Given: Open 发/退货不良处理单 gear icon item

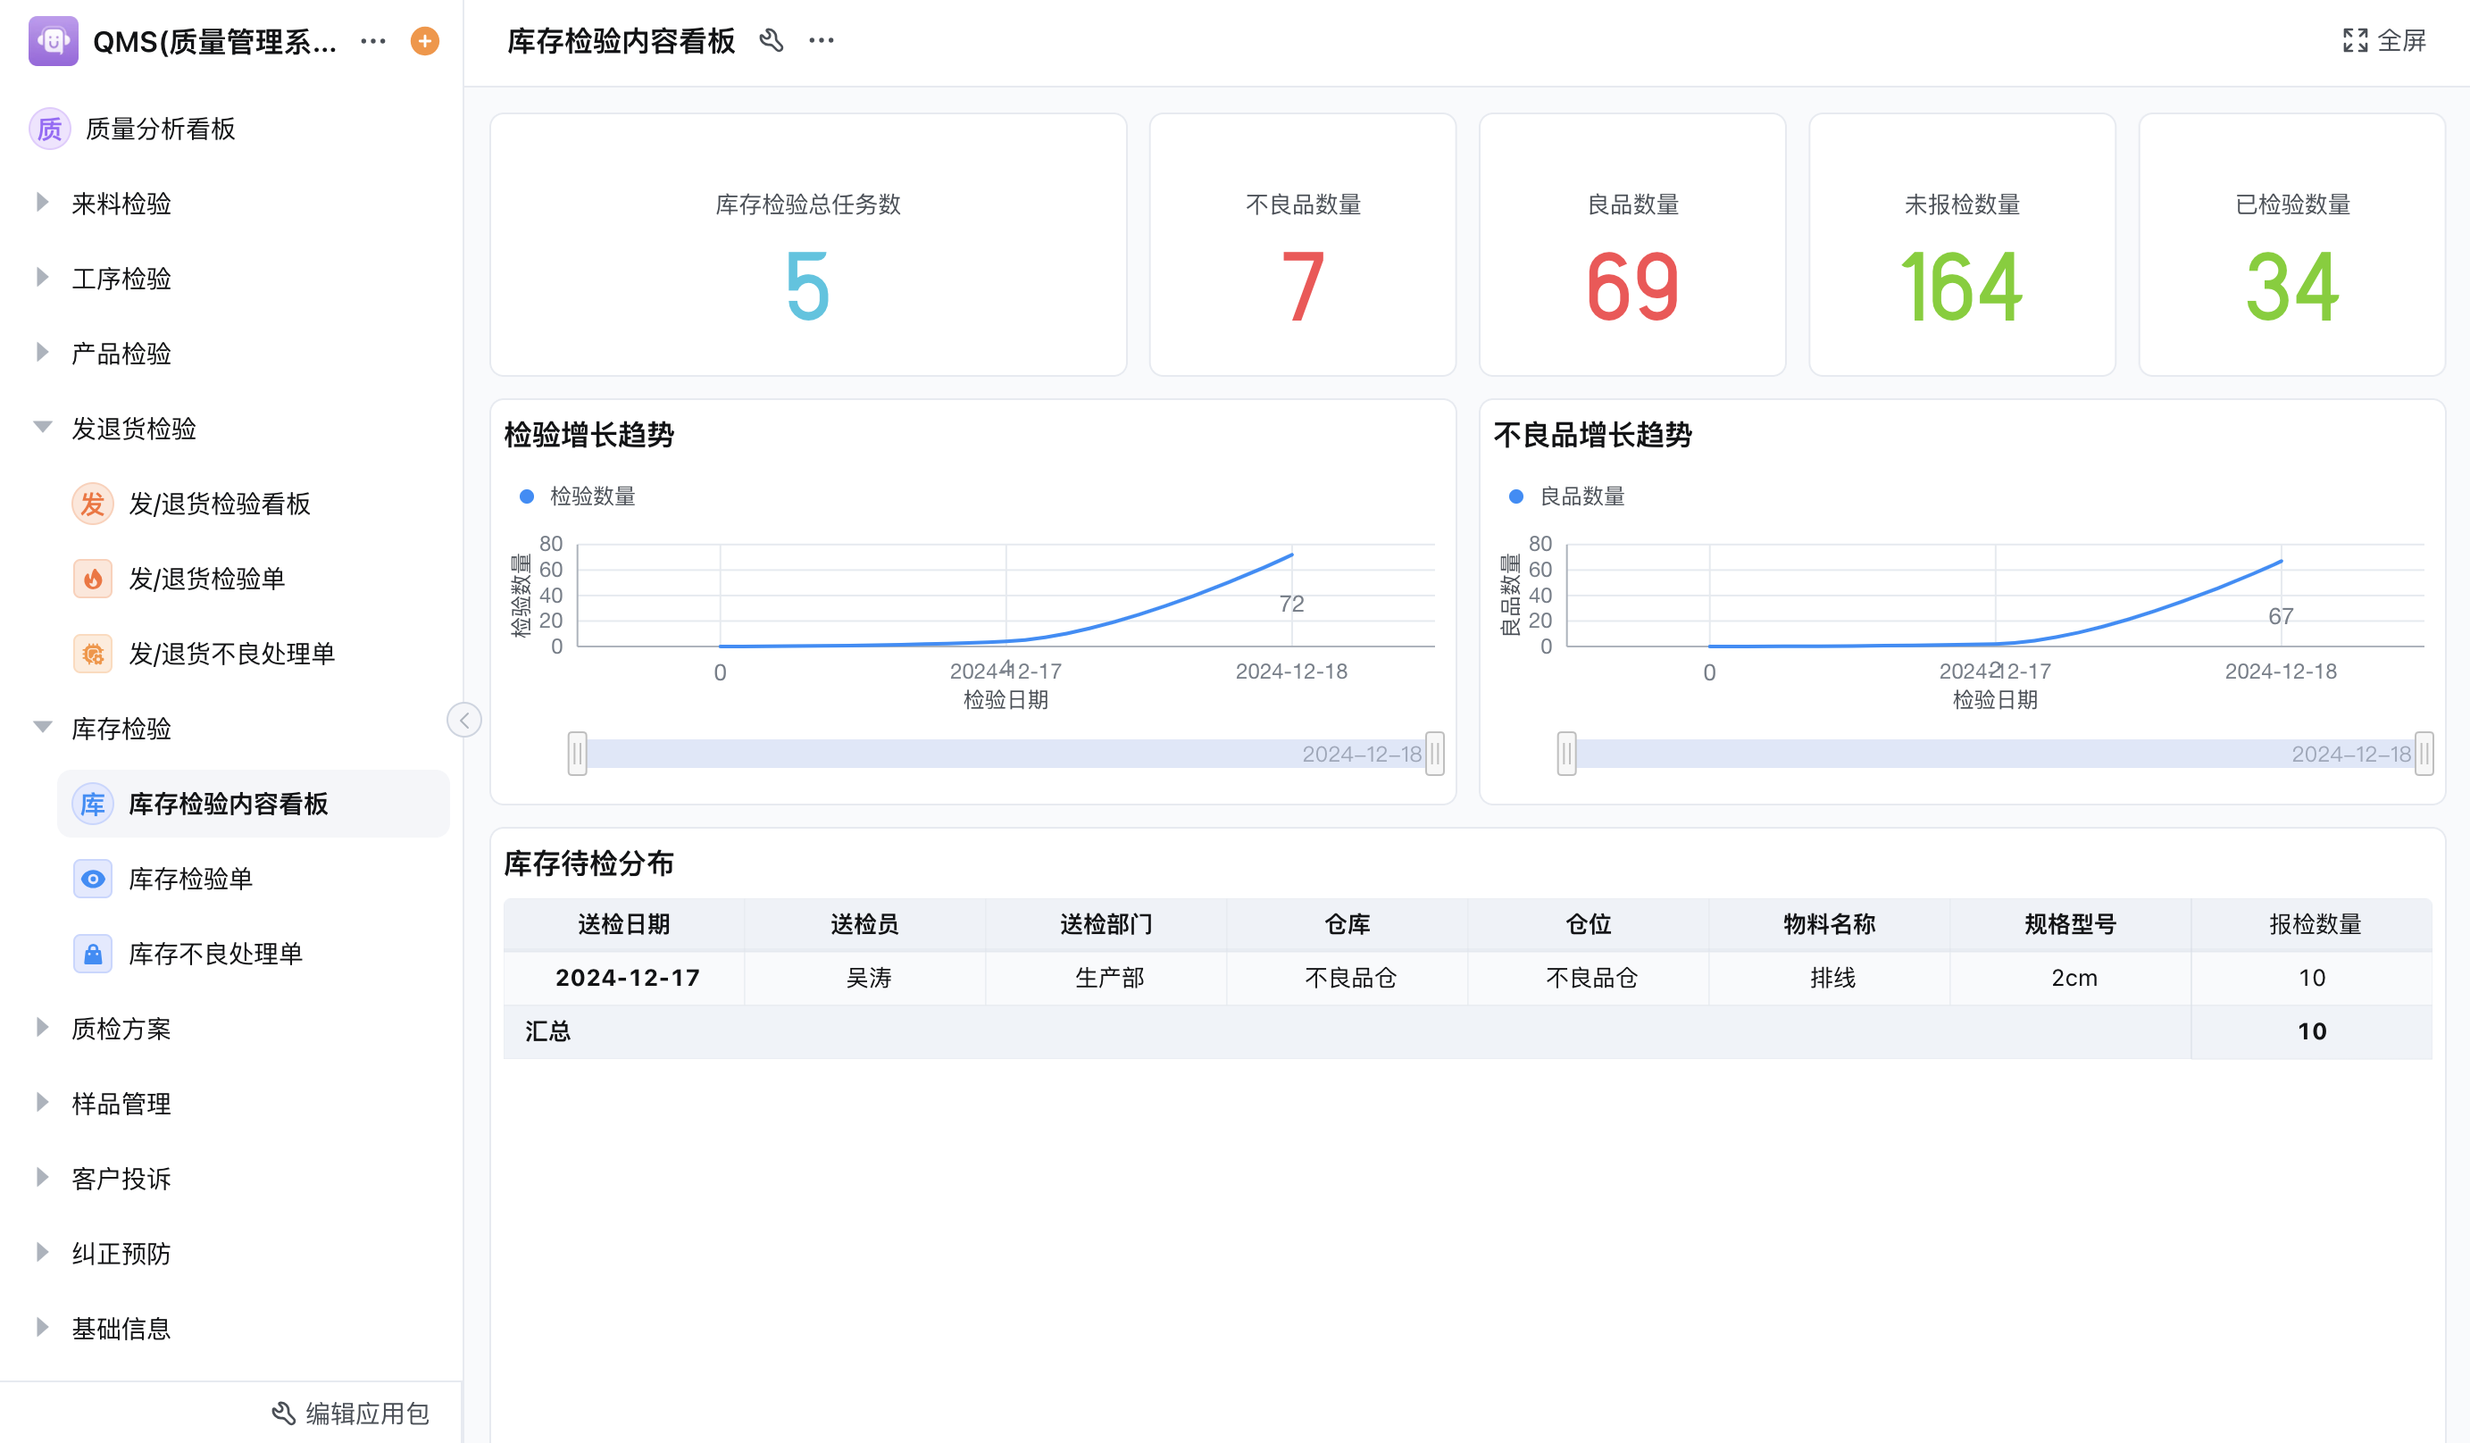Looking at the screenshot, I should click(x=231, y=654).
